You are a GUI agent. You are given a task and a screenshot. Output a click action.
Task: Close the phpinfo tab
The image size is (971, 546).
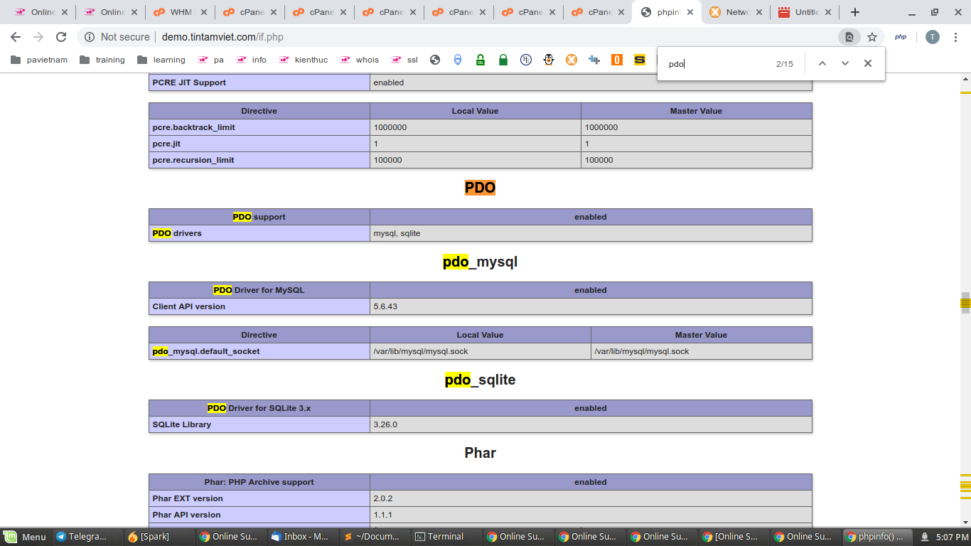point(690,12)
